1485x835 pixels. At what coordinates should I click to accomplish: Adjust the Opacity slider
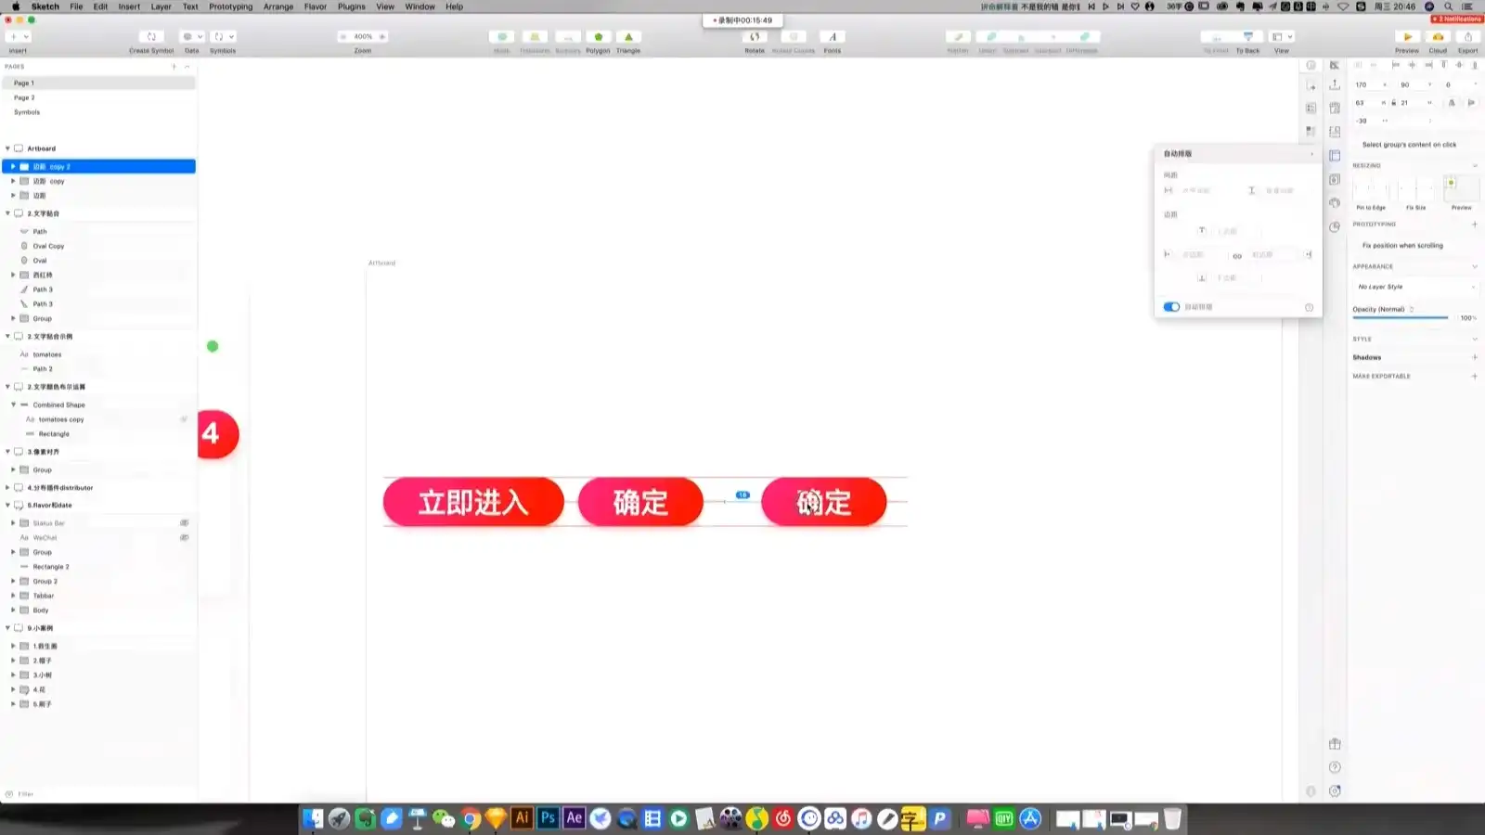point(1401,317)
